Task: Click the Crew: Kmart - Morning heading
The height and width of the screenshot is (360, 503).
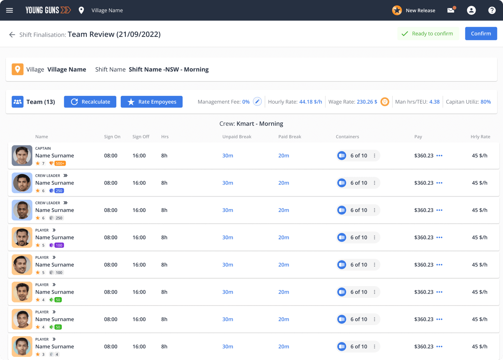Action: click(x=251, y=124)
